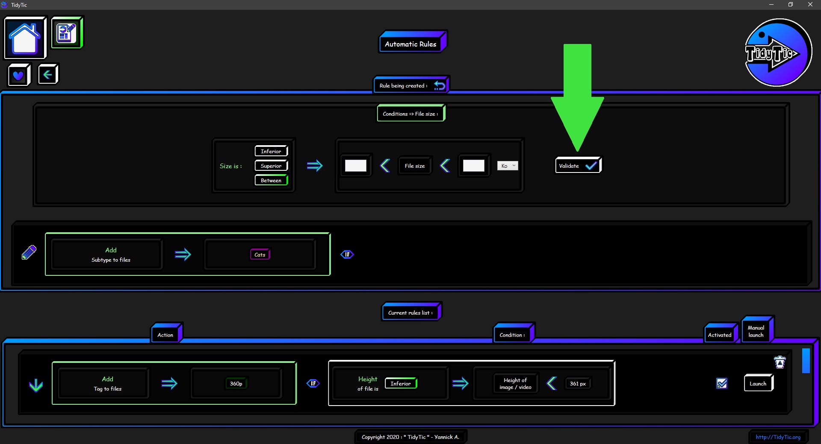Click the Add Tag to files action

coord(104,383)
